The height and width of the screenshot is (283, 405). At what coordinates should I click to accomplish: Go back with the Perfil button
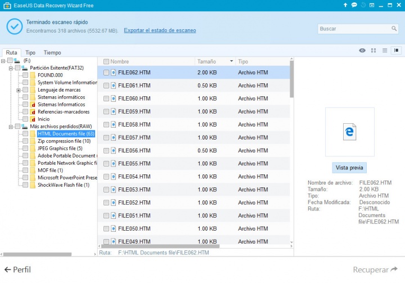tap(17, 269)
